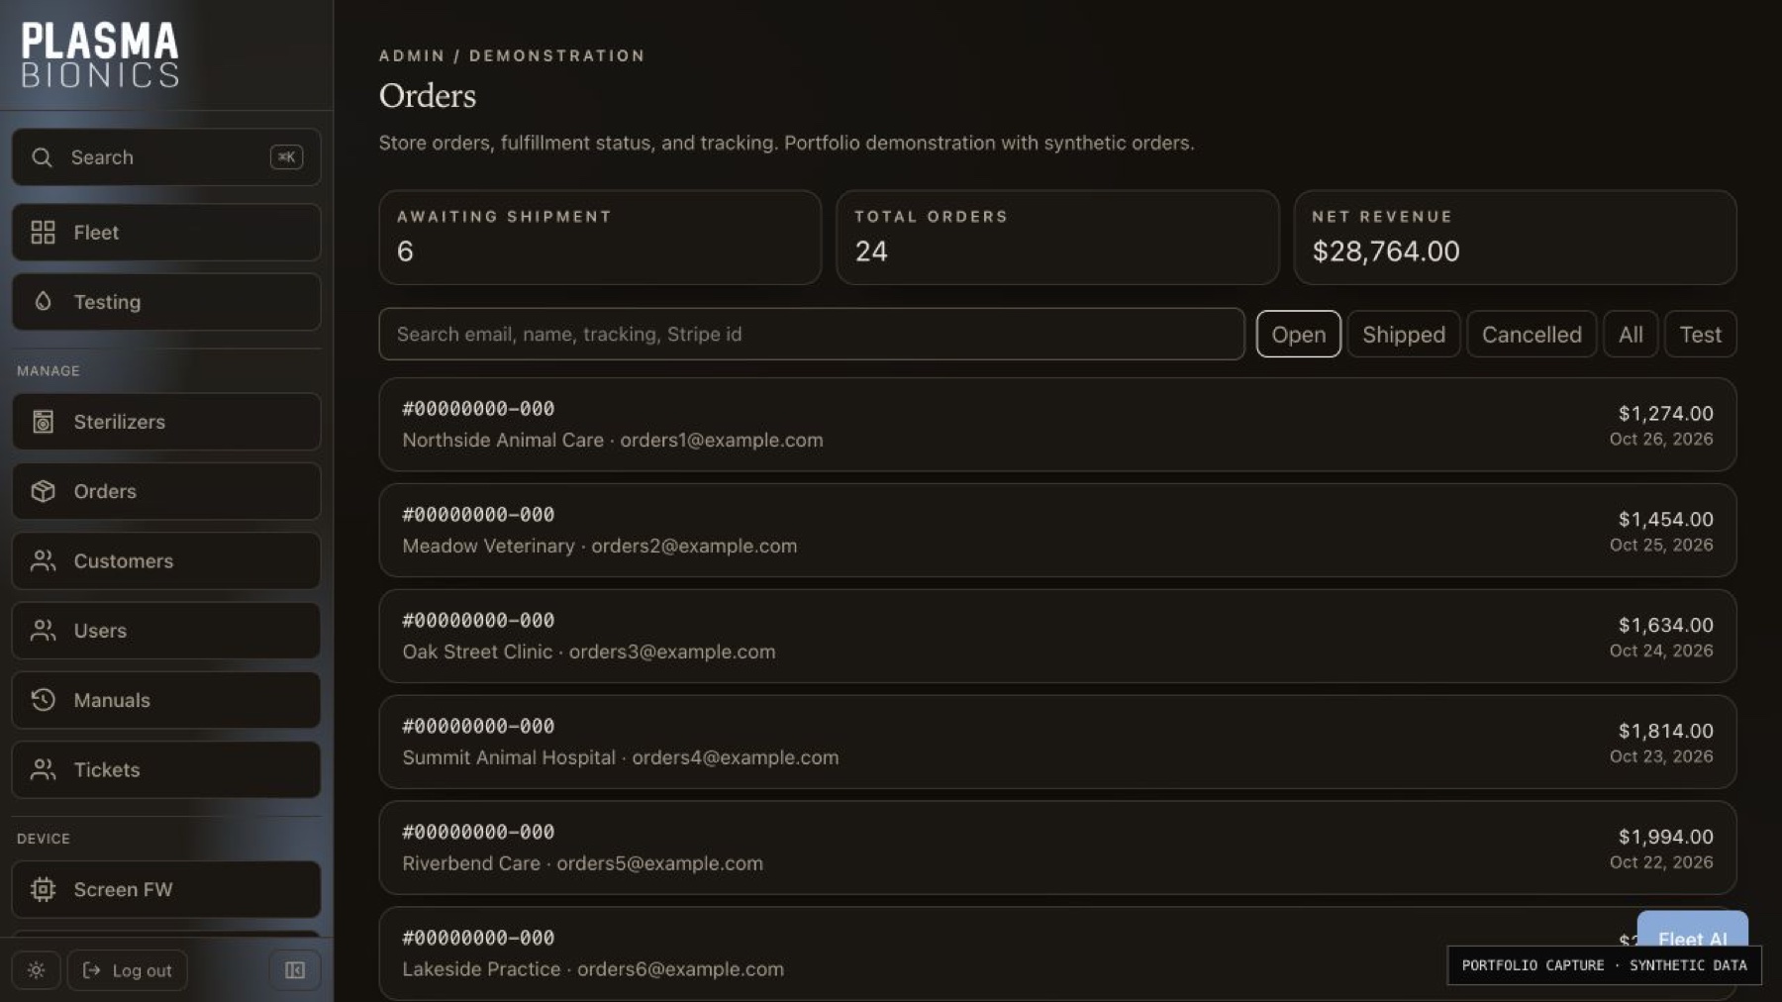The image size is (1782, 1002).
Task: Open the Fleet page from the sidebar
Action: [166, 233]
